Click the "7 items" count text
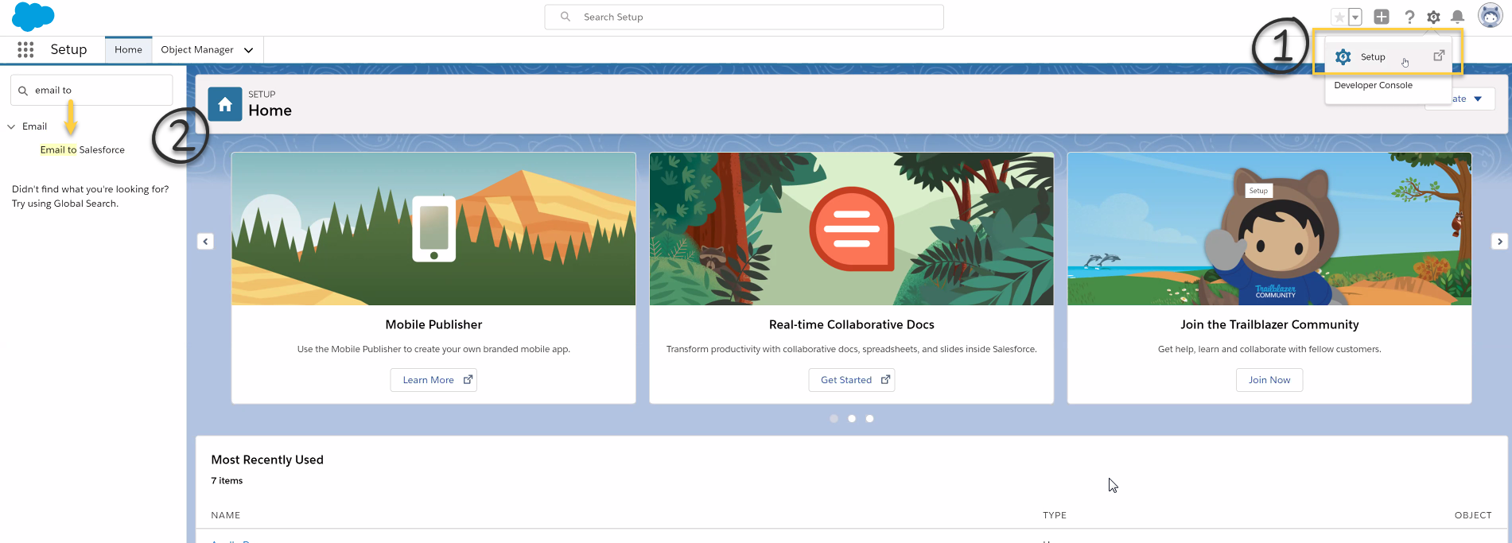1512x543 pixels. coord(227,480)
